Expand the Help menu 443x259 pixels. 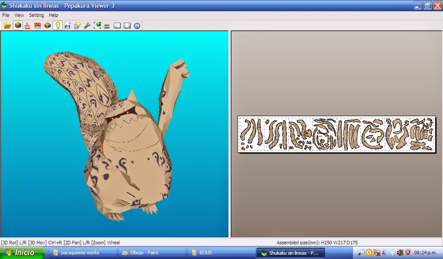pyautogui.click(x=53, y=15)
